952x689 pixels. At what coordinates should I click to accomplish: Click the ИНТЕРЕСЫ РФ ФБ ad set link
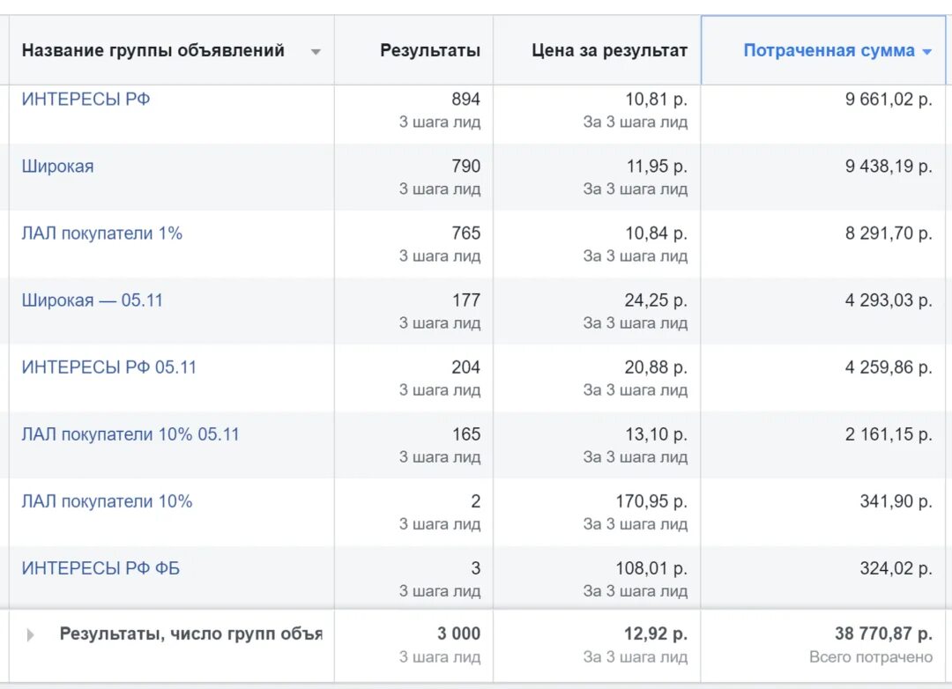point(100,568)
